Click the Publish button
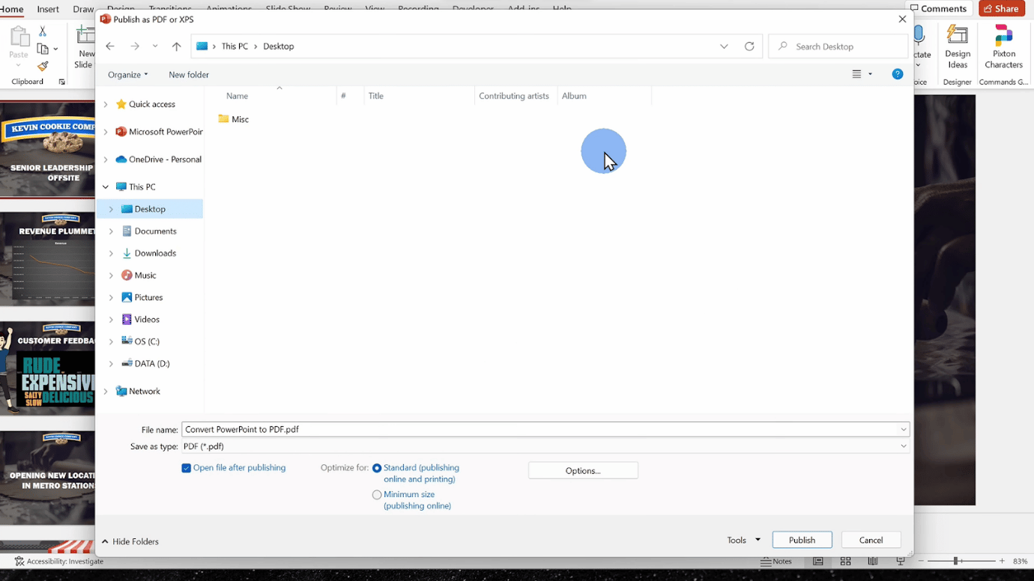 click(802, 539)
